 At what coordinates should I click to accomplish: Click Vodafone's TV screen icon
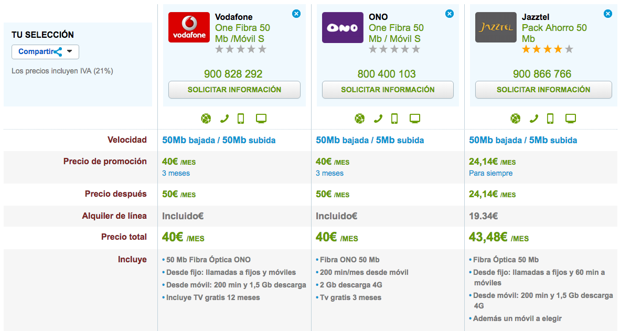click(x=261, y=118)
